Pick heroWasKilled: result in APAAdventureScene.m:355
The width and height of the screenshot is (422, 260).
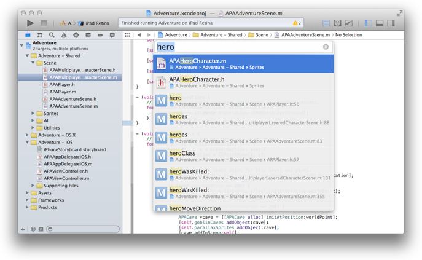pos(244,193)
